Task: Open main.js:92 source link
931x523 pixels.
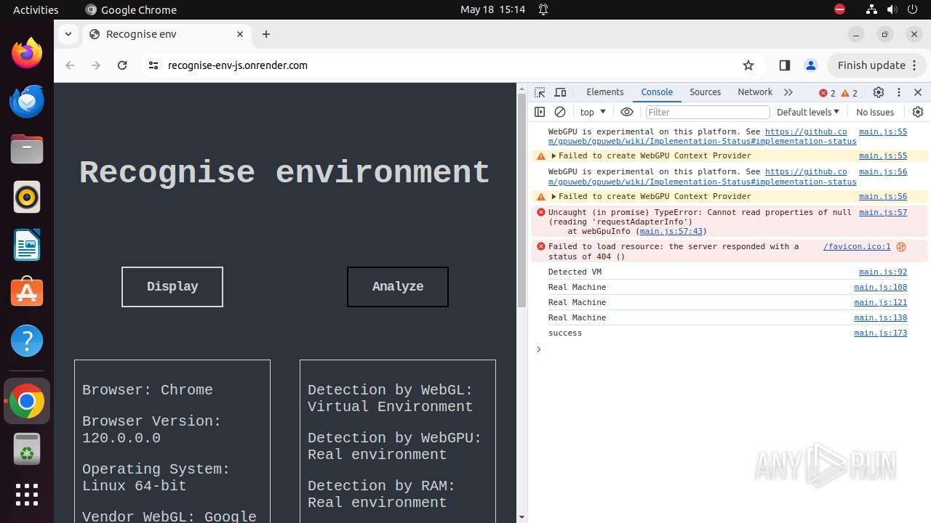Action: (x=883, y=272)
